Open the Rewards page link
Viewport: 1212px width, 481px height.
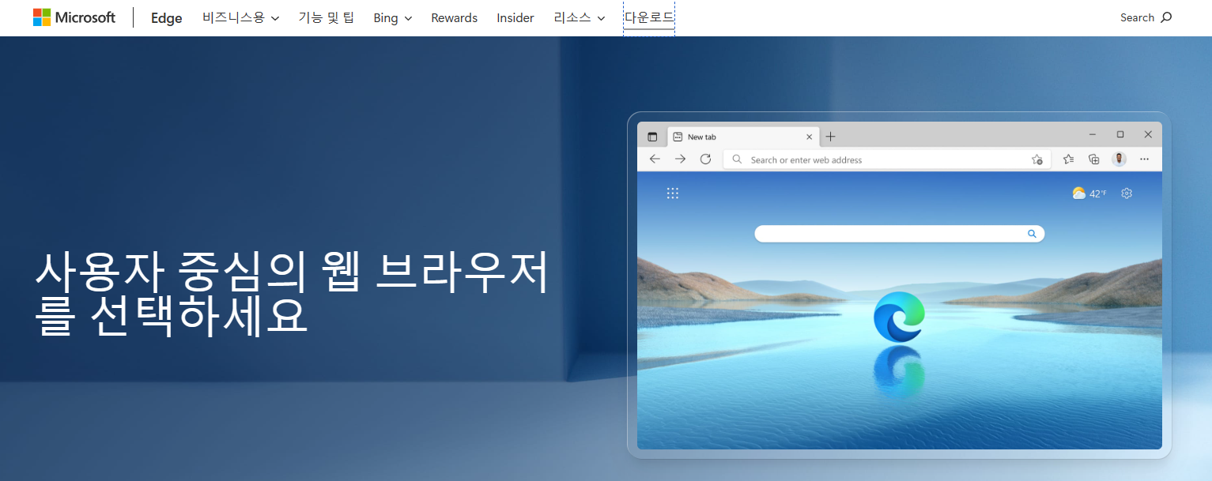pyautogui.click(x=454, y=17)
